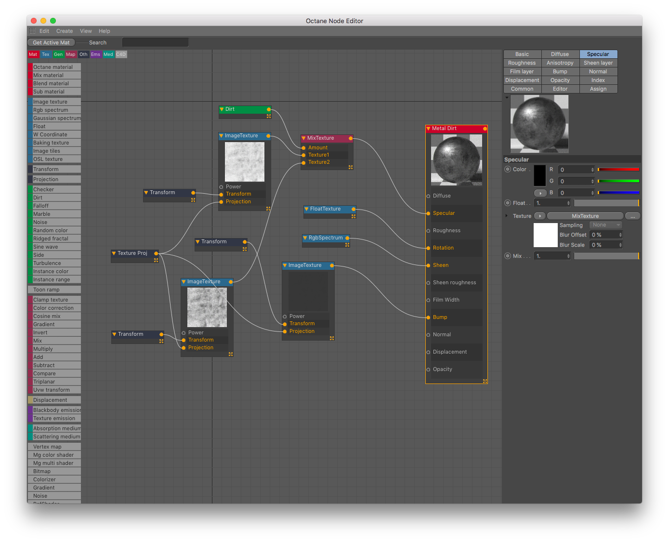669x542 pixels.
Task: Collapse the RgbSpectrum node triangle
Action: 305,238
